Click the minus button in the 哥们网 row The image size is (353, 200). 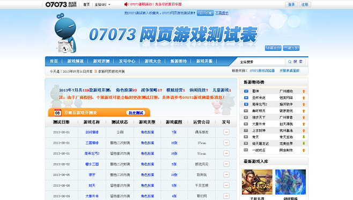point(226,196)
